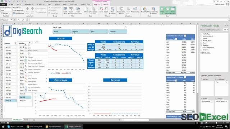Select the direct Traffic Type slicer button

[62, 32]
